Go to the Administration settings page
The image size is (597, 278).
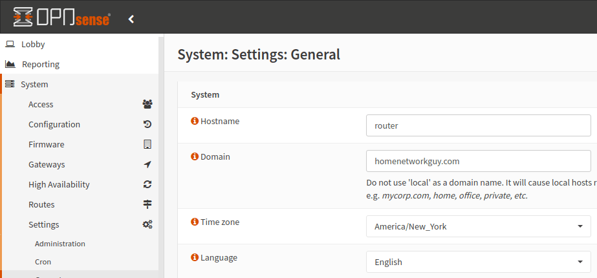(60, 244)
